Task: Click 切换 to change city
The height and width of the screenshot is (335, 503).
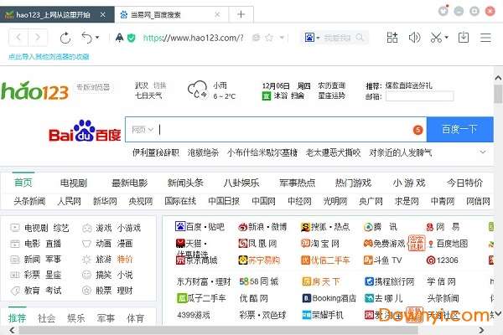Action: coord(159,85)
